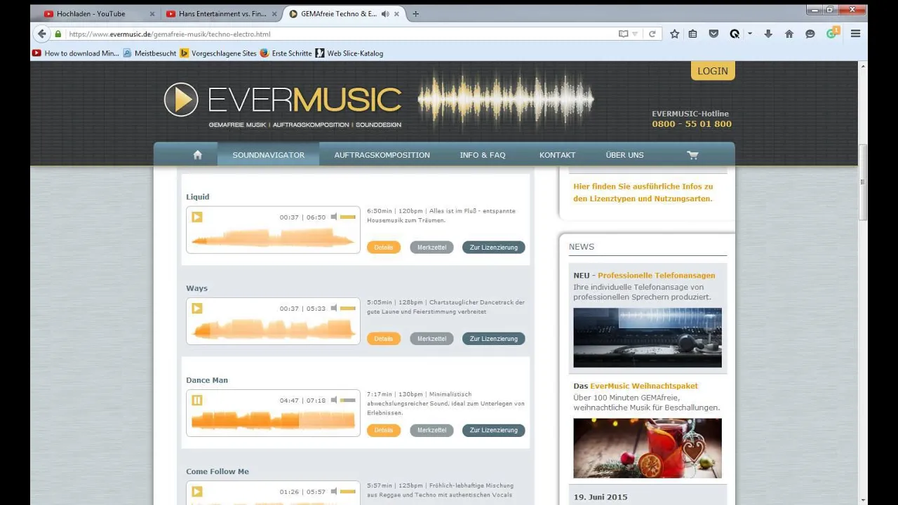Reload the current page
Viewport: 898px width, 505px height.
pyautogui.click(x=652, y=34)
